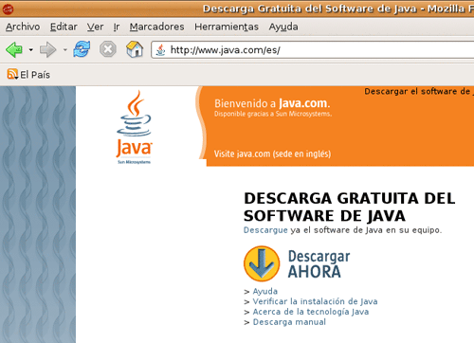The width and height of the screenshot is (474, 343).
Task: Open 'Verificar la instalación de Java' link
Action: click(x=315, y=301)
